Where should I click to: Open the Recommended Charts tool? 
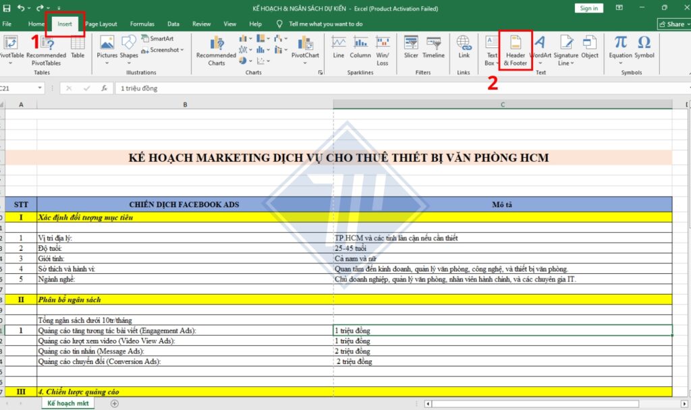[216, 49]
